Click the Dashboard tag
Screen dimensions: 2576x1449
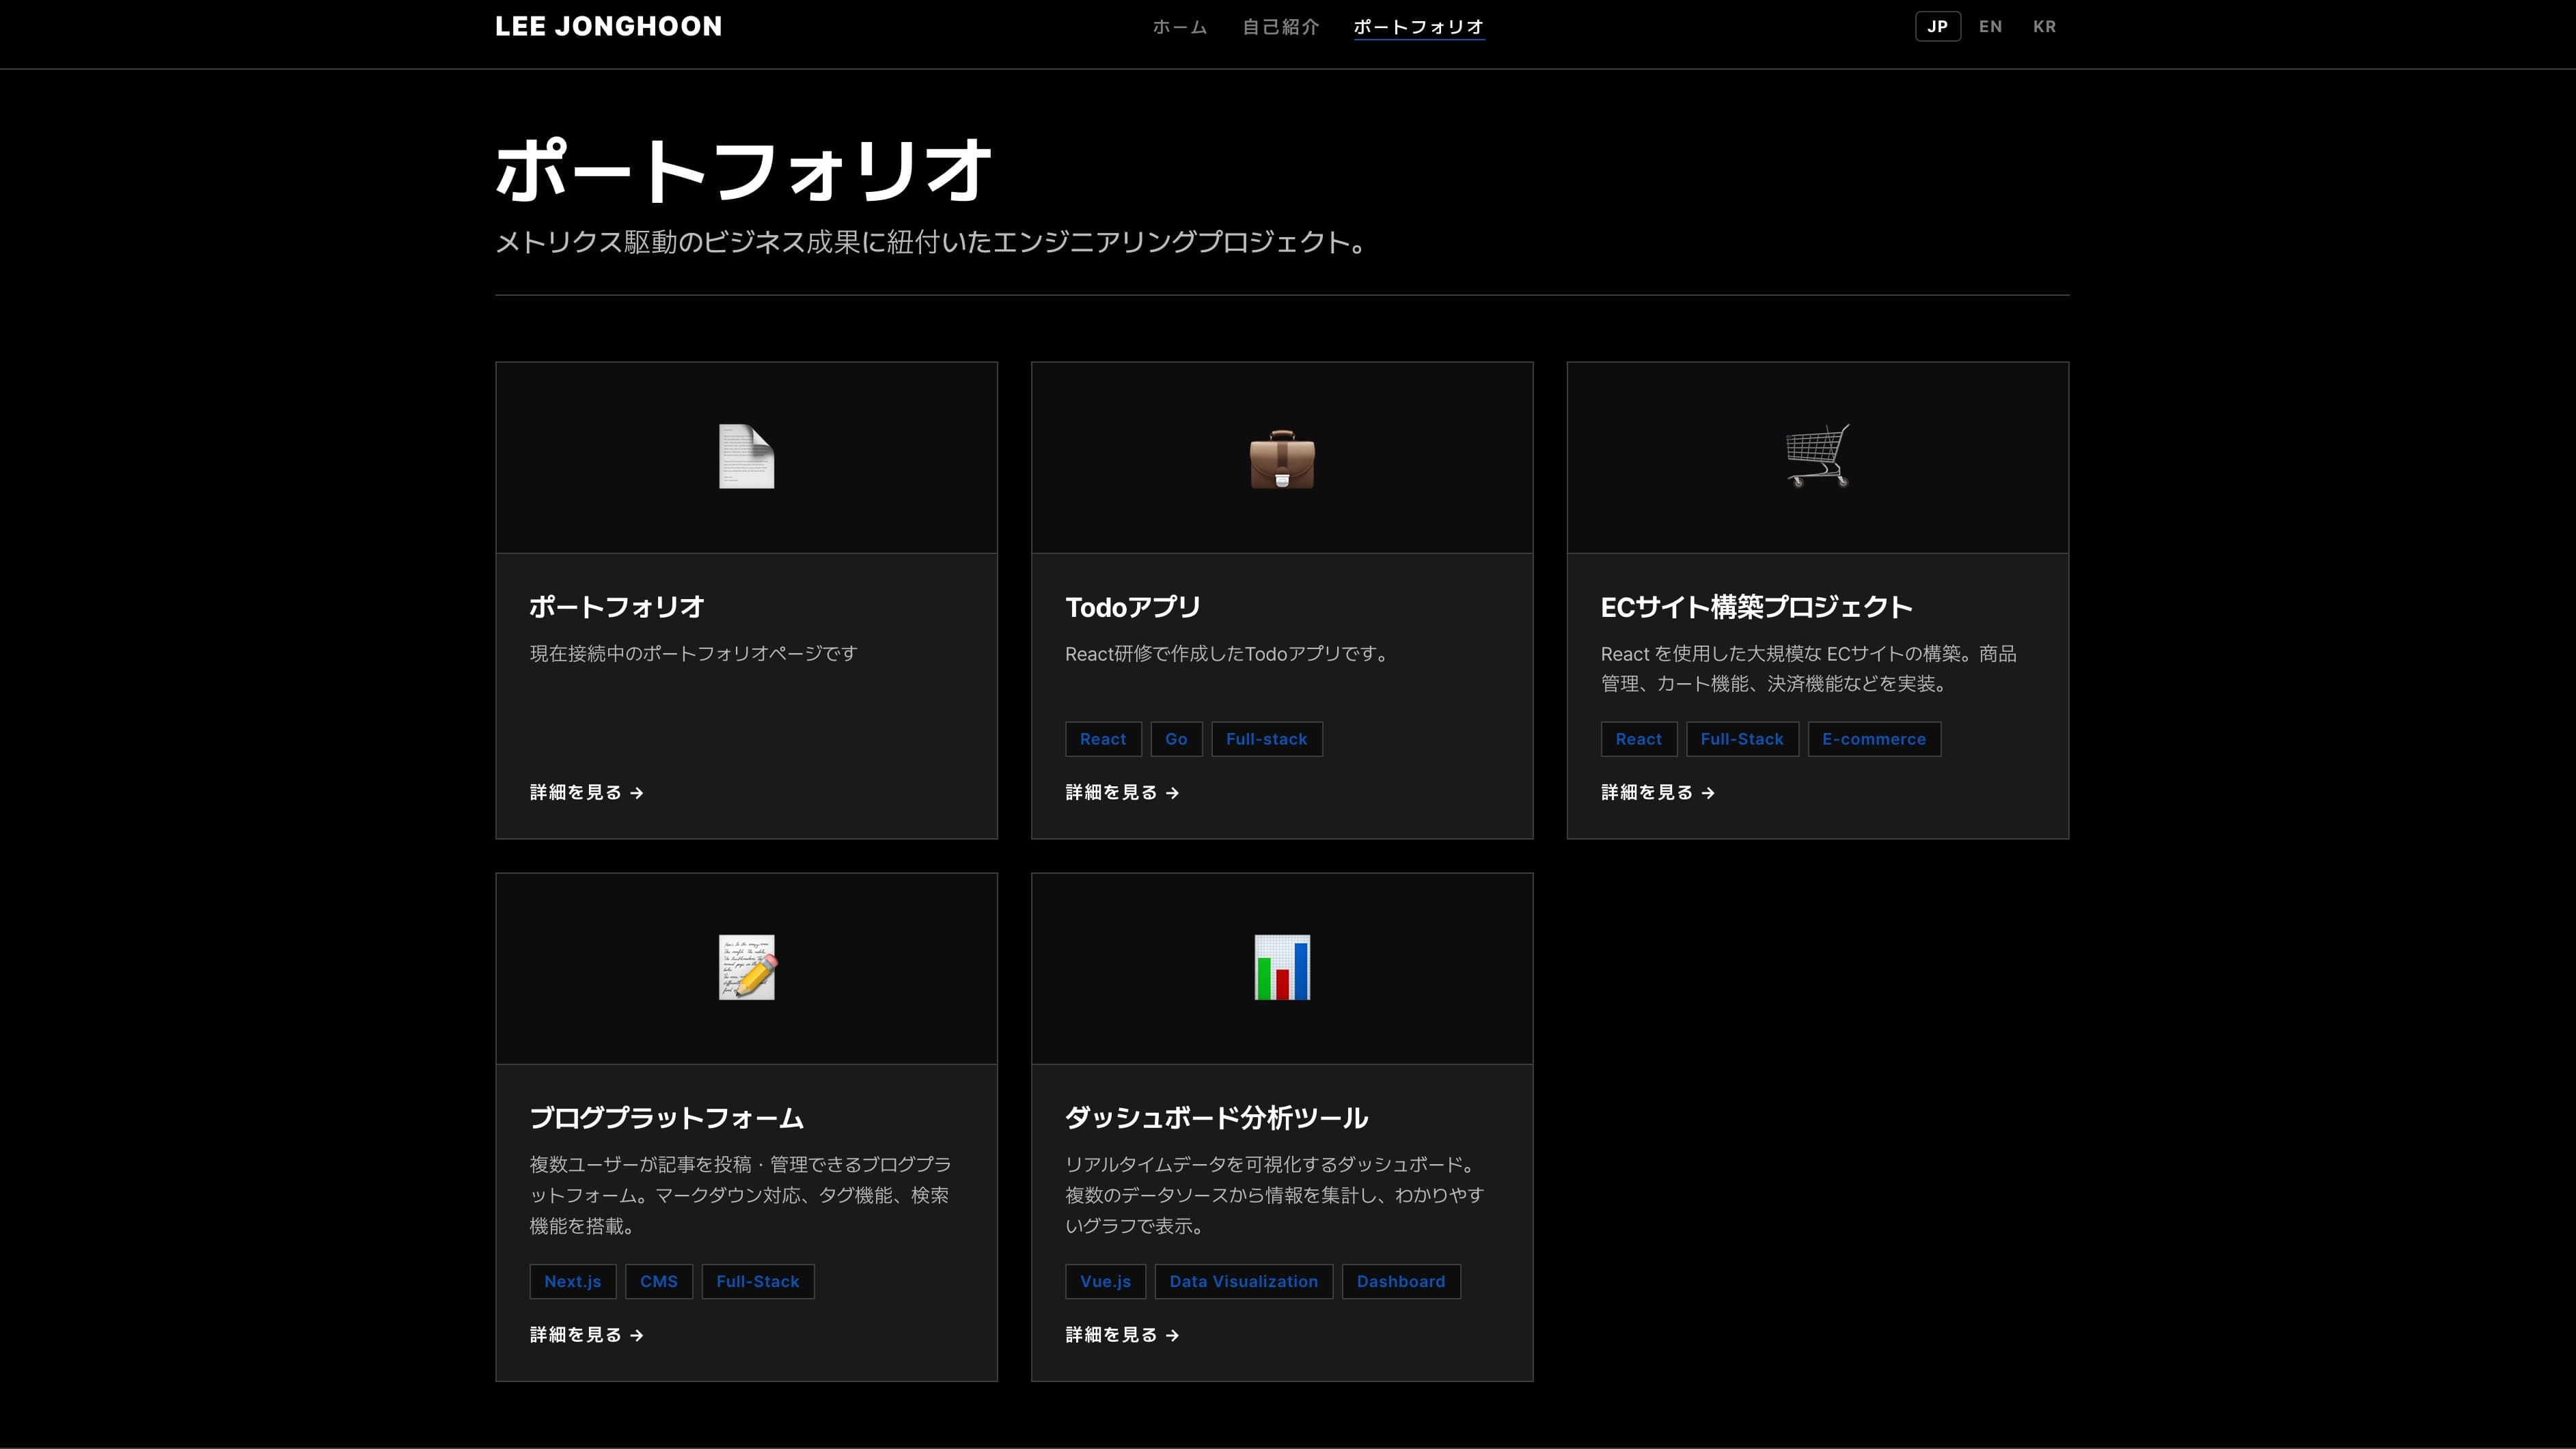[x=1401, y=1281]
